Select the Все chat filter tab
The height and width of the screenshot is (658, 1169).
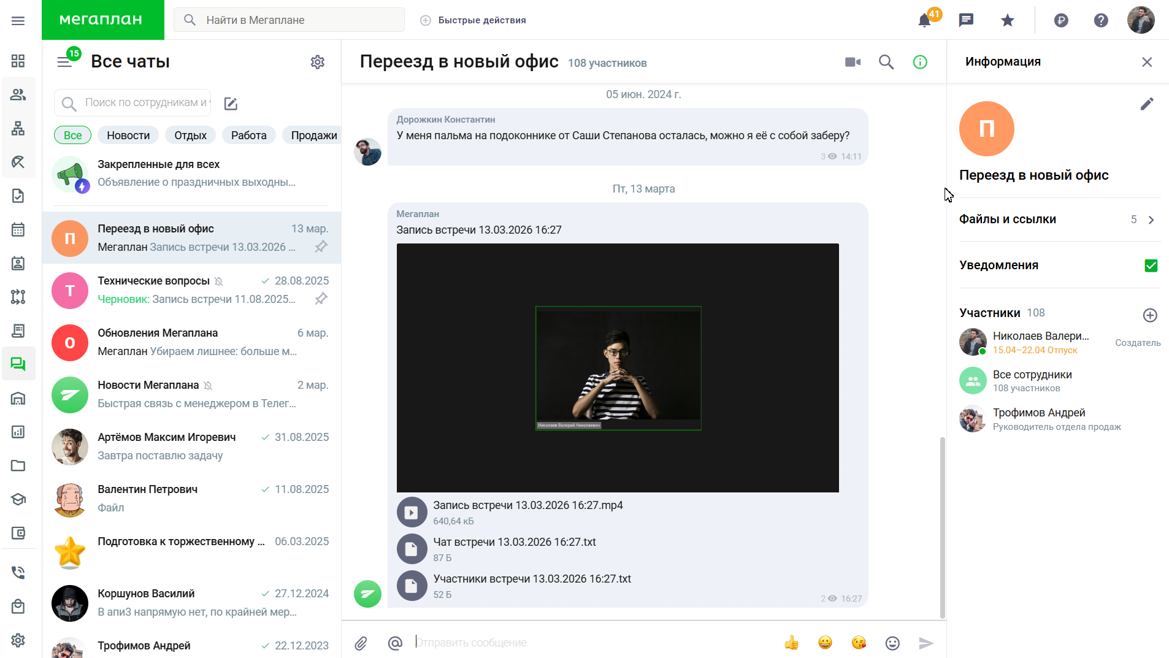click(x=72, y=136)
